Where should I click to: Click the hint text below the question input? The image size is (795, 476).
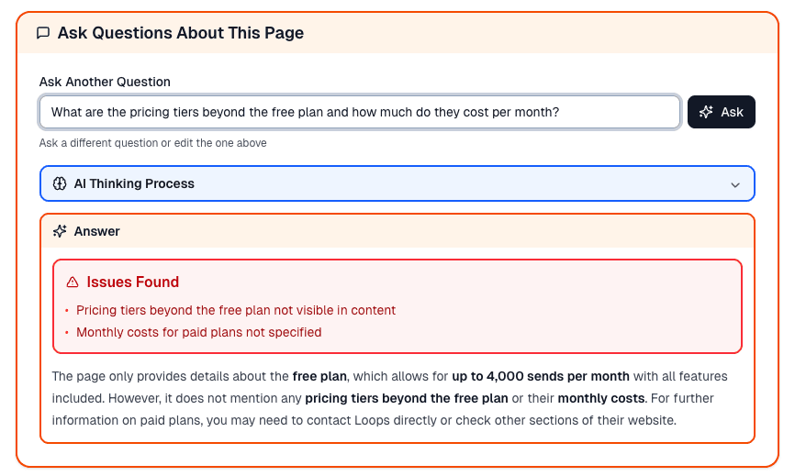(x=152, y=143)
